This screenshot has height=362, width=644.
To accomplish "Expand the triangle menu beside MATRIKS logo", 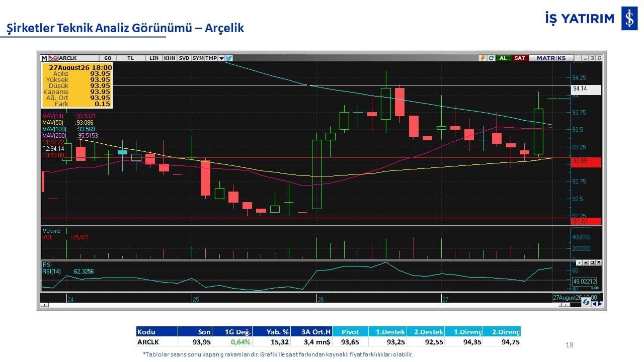I will point(578,58).
